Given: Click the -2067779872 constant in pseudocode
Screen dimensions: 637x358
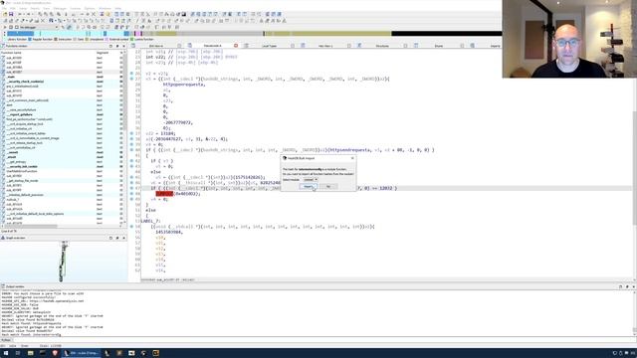Looking at the screenshot, I should [178, 122].
